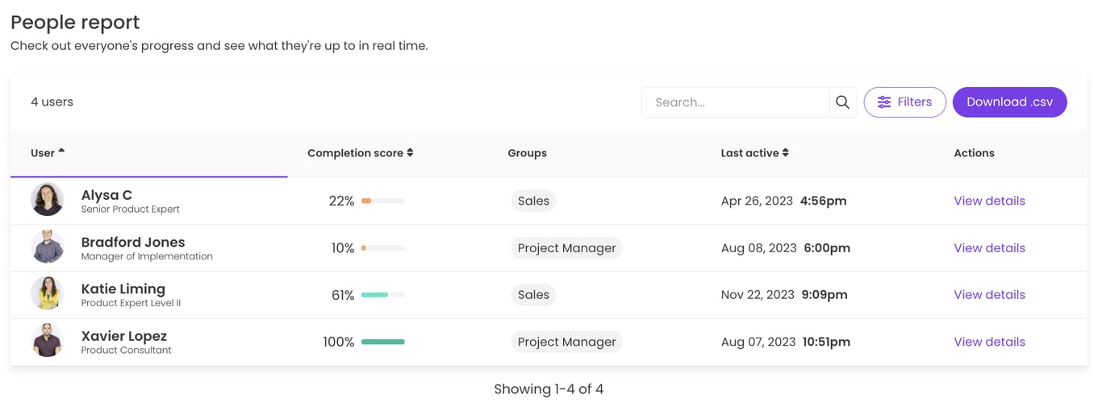The image size is (1102, 411).
Task: Select the Sales group tag for Alysa C
Action: click(533, 201)
